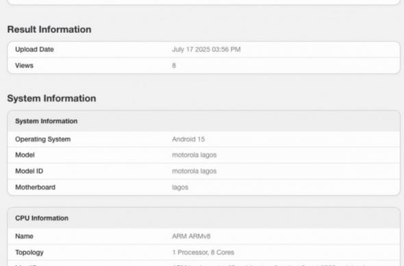Select 1 Processor, 8 Cores value

203,252
